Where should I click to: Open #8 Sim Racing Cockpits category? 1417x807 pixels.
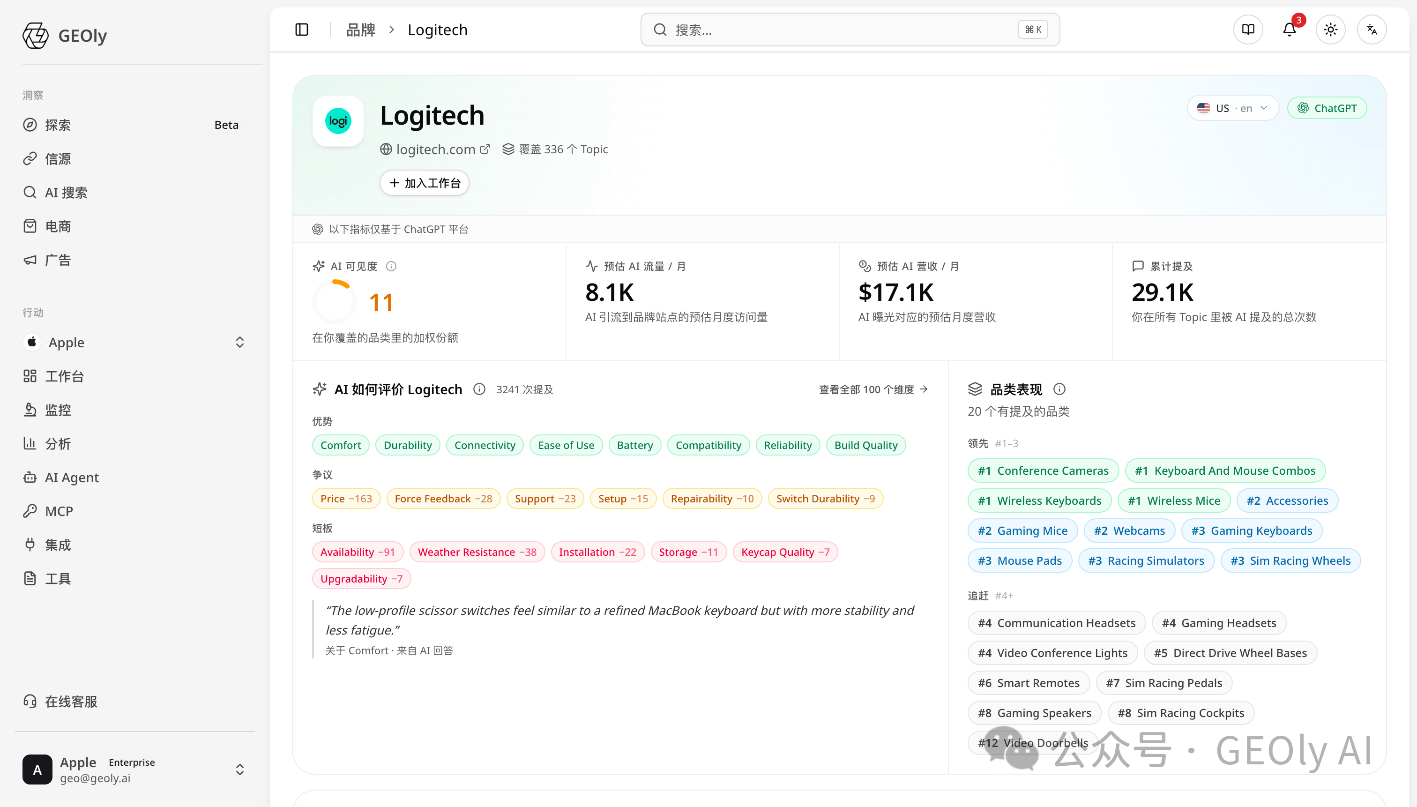click(x=1180, y=712)
